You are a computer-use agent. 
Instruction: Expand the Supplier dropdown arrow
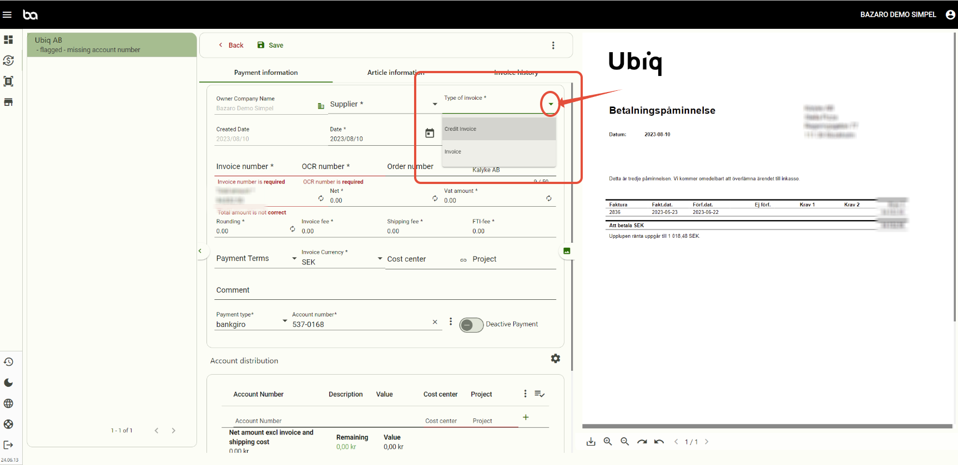(435, 104)
